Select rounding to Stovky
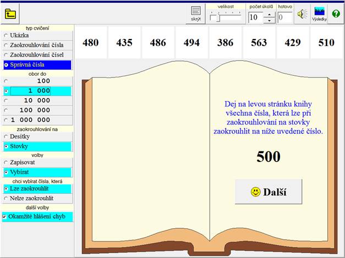 [37, 147]
